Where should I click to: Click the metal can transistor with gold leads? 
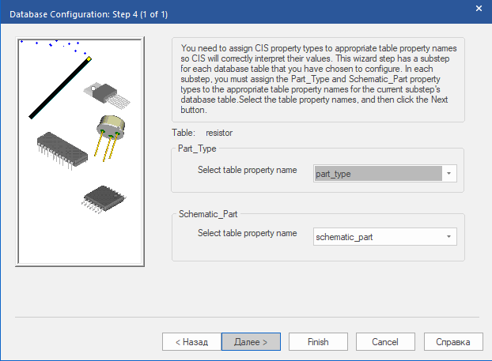112,129
